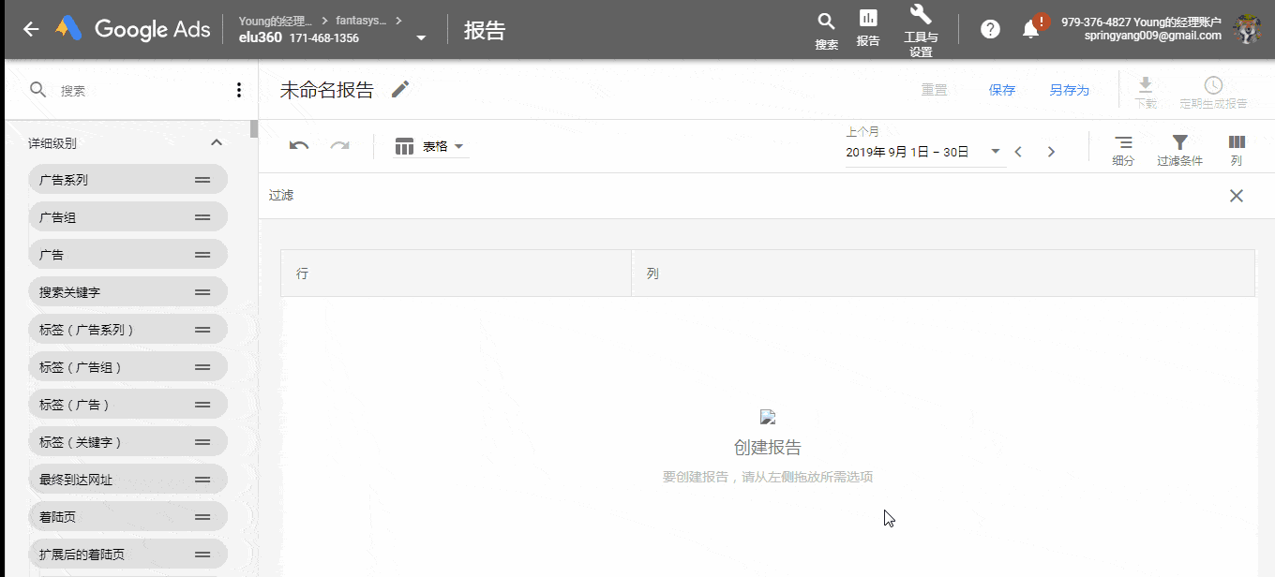This screenshot has height=577, width=1275.
Task: Click the sidebar 搜索 search field
Action: coord(141,90)
